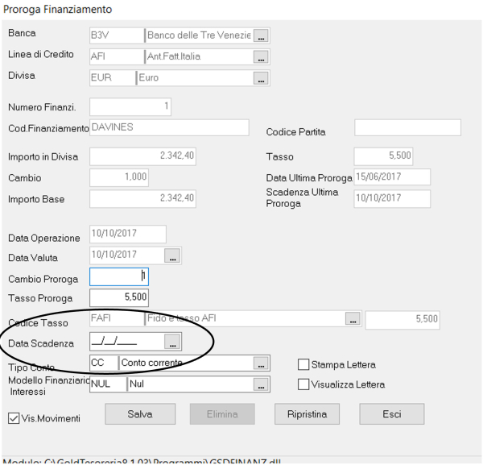The height and width of the screenshot is (465, 483).
Task: Click the Tasso Proroga input field
Action: 119,297
